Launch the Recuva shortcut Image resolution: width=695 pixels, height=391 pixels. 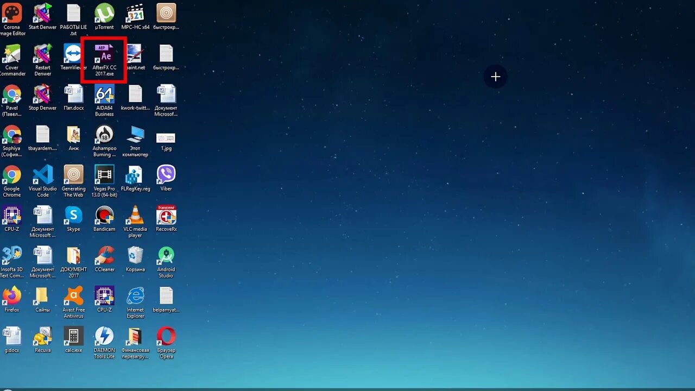point(42,340)
